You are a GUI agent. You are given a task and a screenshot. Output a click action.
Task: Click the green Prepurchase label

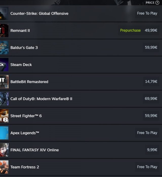[x=130, y=30]
